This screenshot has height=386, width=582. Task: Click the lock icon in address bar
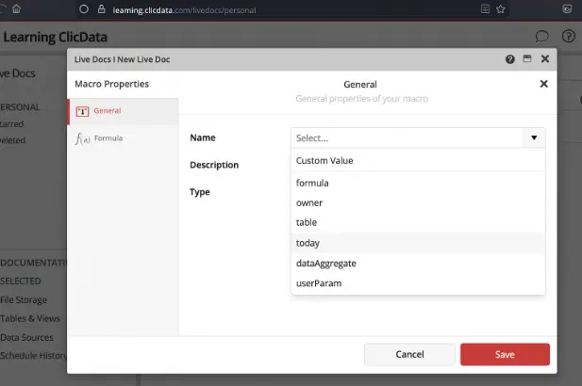(101, 9)
